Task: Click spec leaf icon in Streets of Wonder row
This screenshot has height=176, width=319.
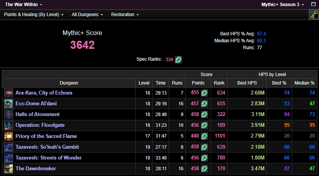Action: [204, 158]
